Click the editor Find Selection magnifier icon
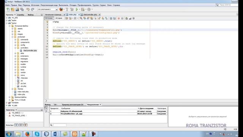Viewport: 243px width, 137px height. 81,18
